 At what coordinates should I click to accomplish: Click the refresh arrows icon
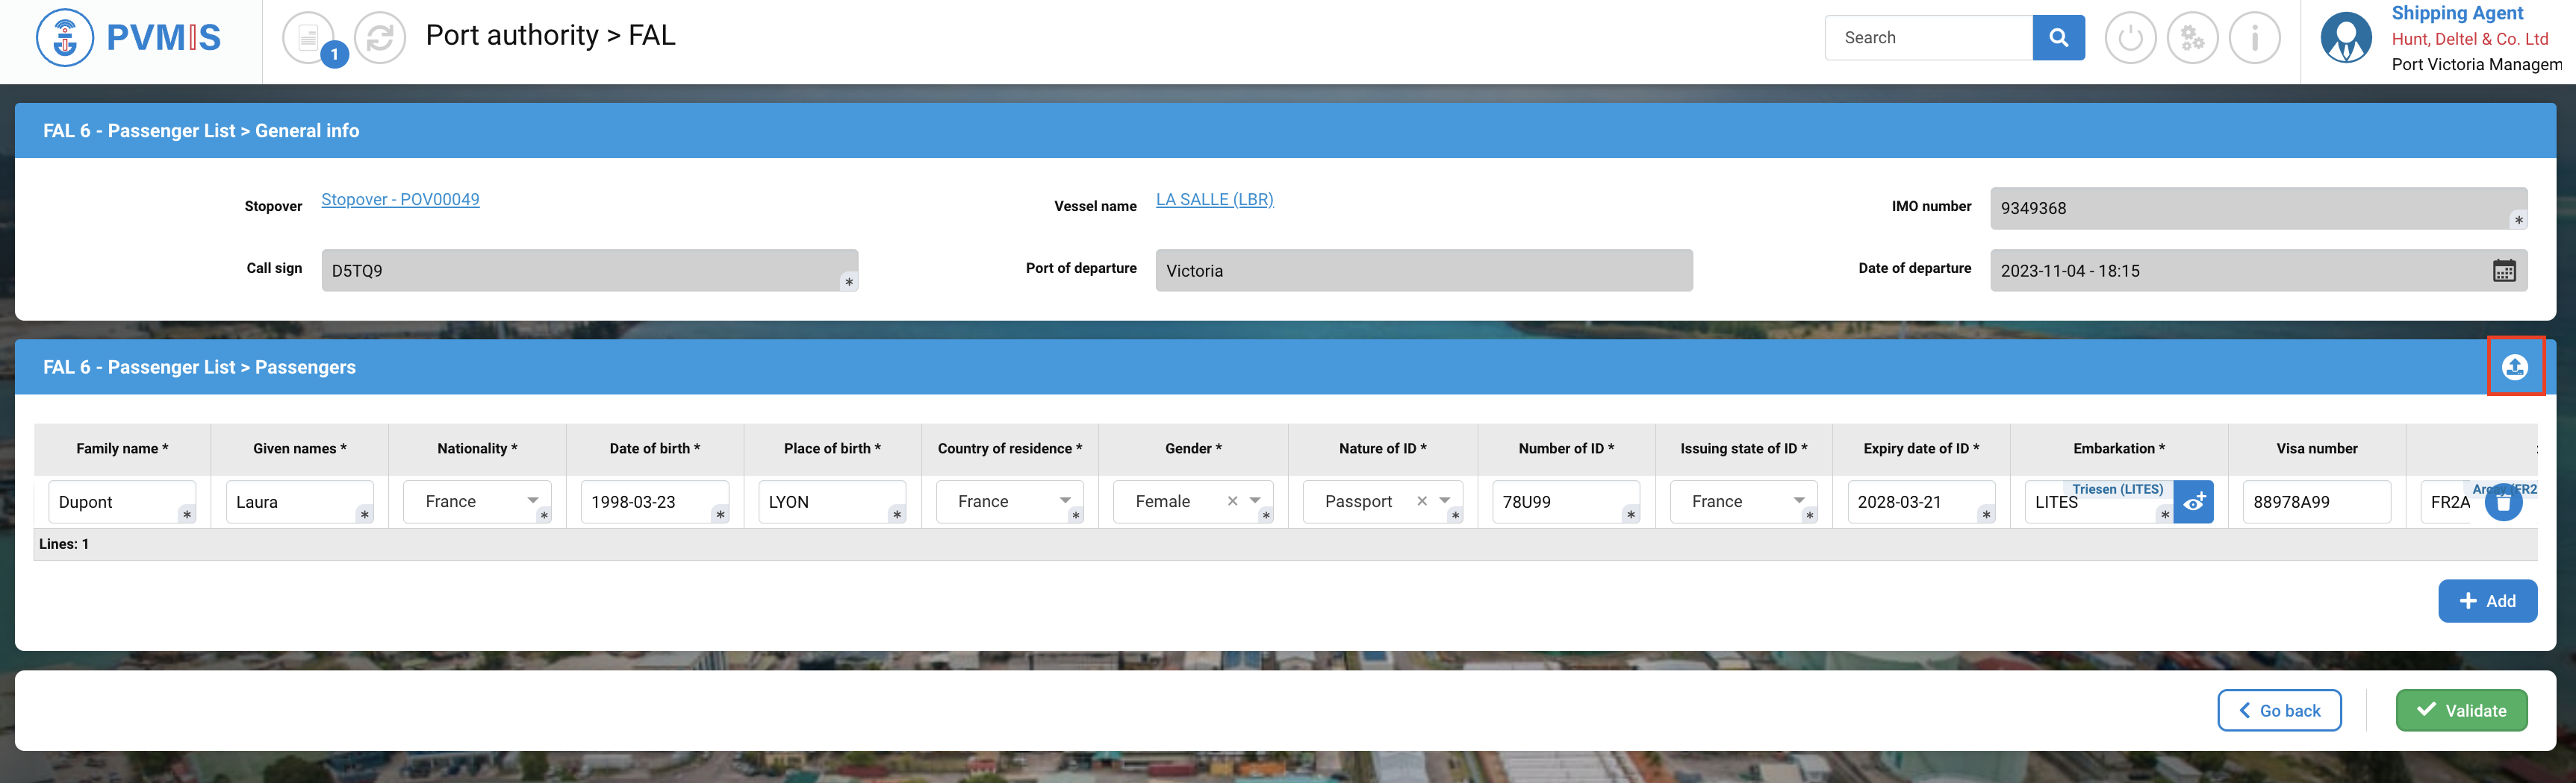(380, 38)
